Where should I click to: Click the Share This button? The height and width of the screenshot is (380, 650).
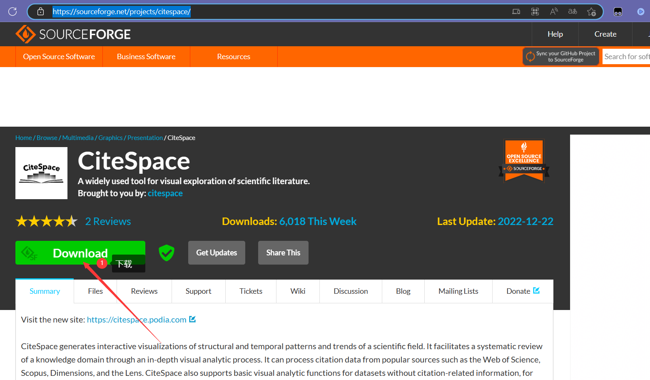283,252
